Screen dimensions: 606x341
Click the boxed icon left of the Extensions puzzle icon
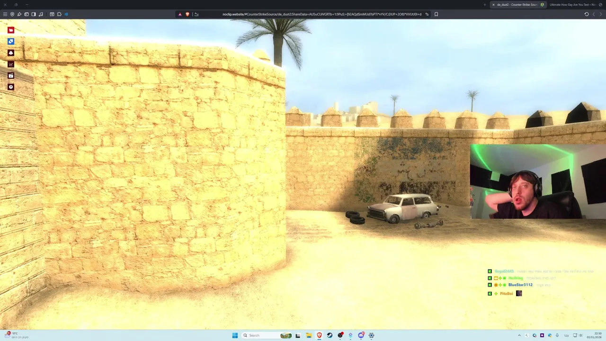coord(52,14)
